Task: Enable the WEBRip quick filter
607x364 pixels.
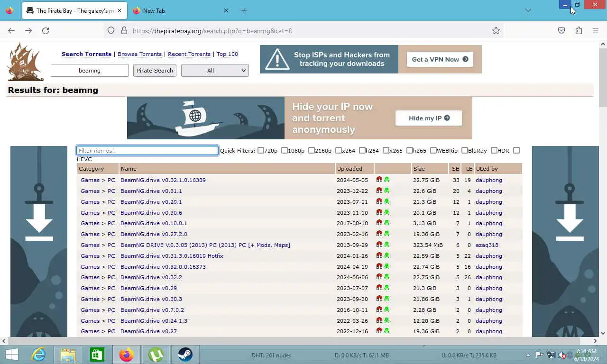Action: [433, 150]
